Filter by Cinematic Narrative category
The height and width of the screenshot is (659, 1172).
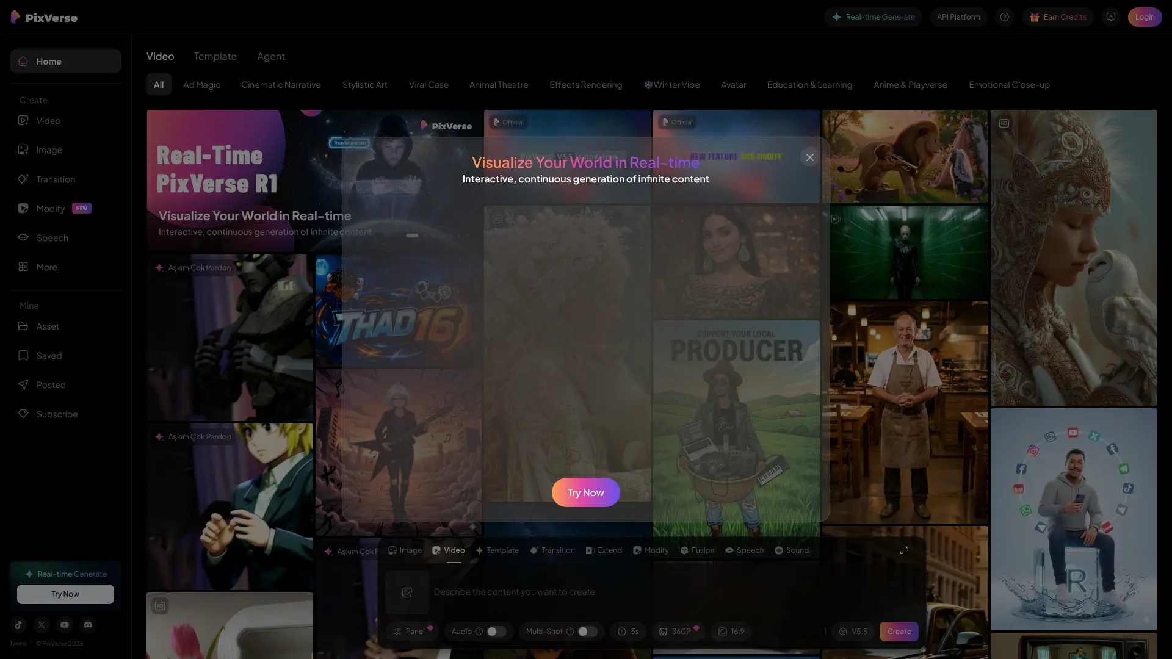click(281, 85)
